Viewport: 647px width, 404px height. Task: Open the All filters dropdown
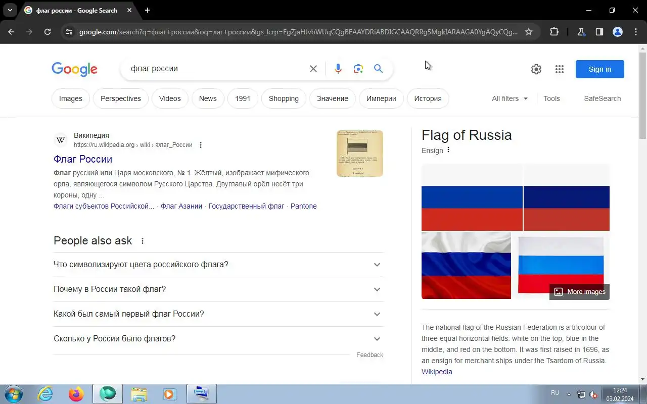[510, 98]
